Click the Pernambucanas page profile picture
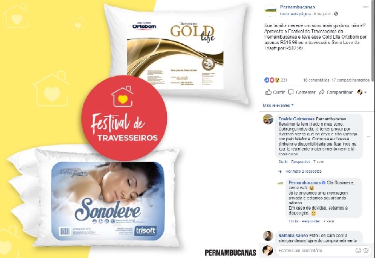Screen dimensions: 375x258 (270, 10)
